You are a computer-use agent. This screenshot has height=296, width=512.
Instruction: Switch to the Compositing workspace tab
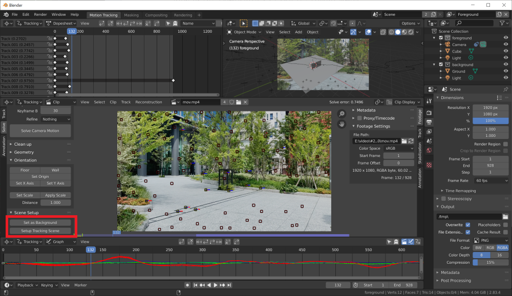156,15
